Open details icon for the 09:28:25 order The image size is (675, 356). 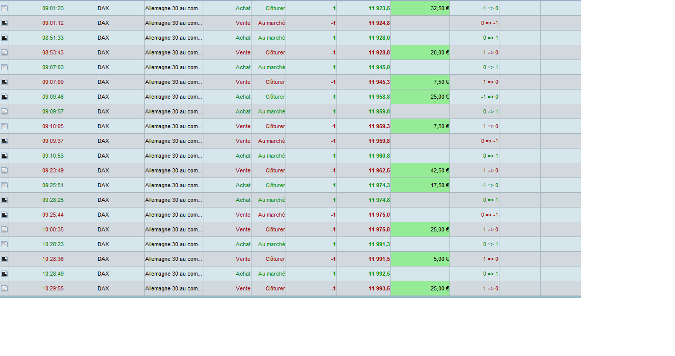4,200
